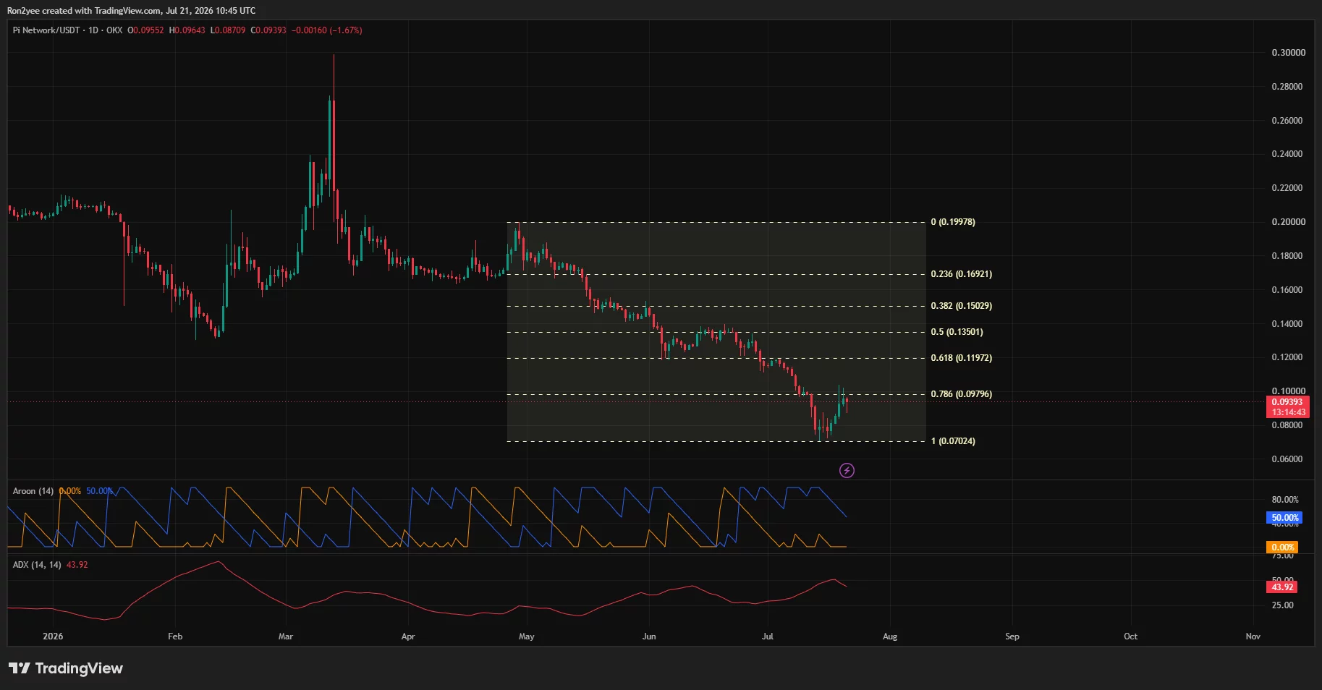The height and width of the screenshot is (690, 1322).
Task: Click the 0 (0.19978) Fibonacci top label
Action: coord(953,222)
